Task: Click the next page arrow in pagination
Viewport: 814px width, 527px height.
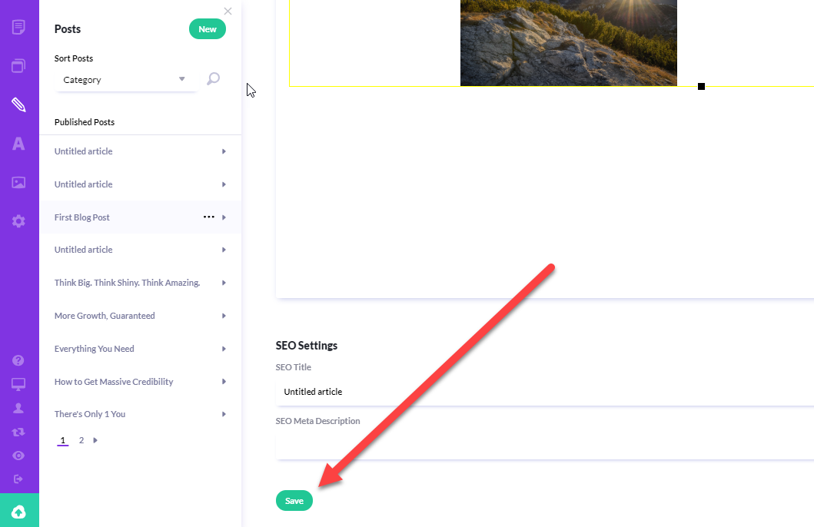Action: click(95, 440)
